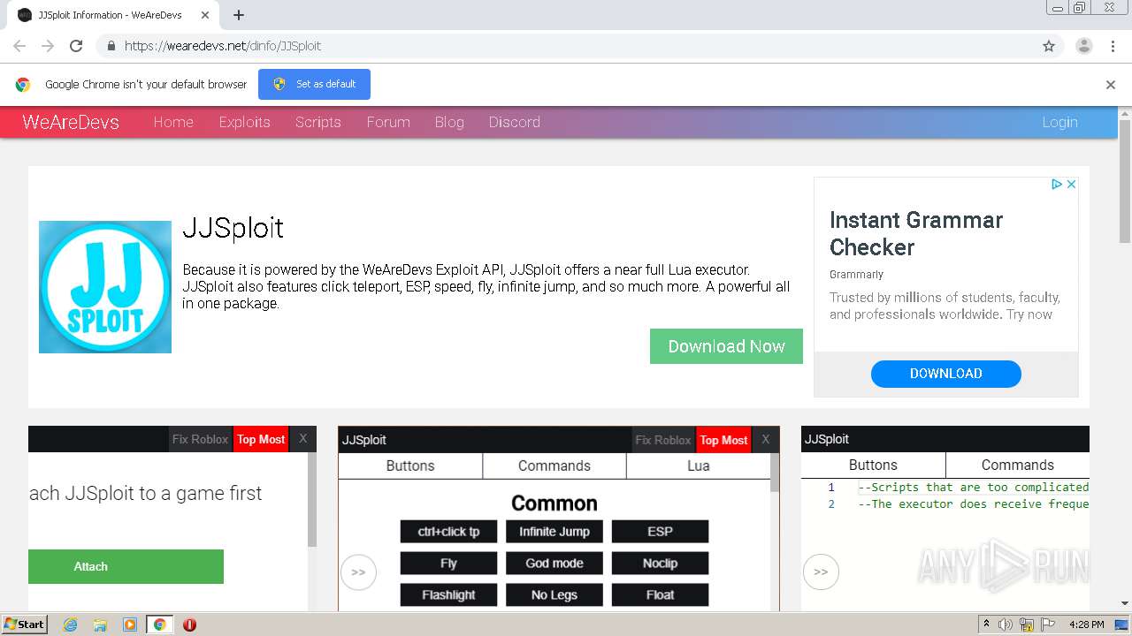Select the Commands tab in middle panel
This screenshot has height=636, width=1132.
pyautogui.click(x=555, y=466)
